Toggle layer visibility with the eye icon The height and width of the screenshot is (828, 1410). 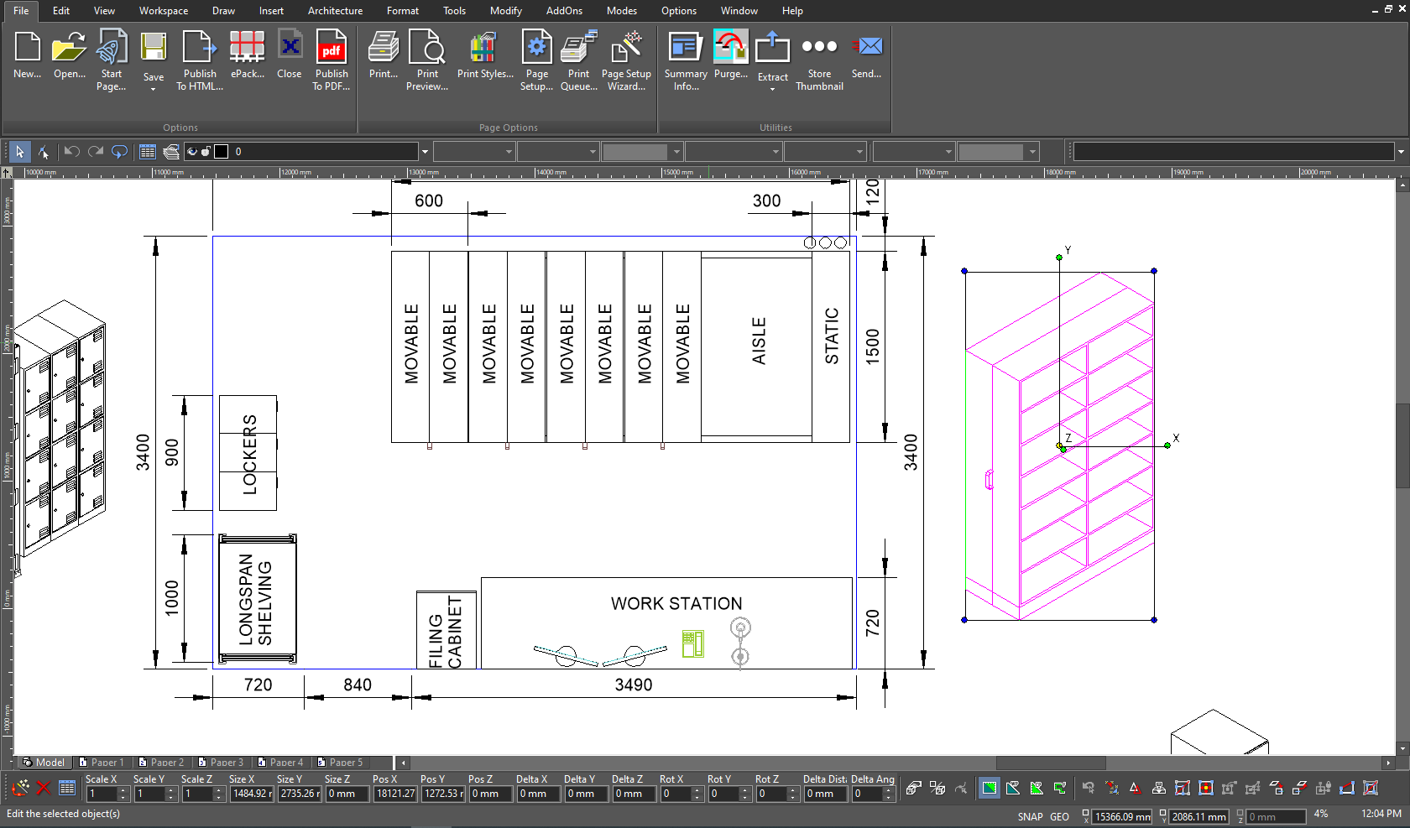192,151
